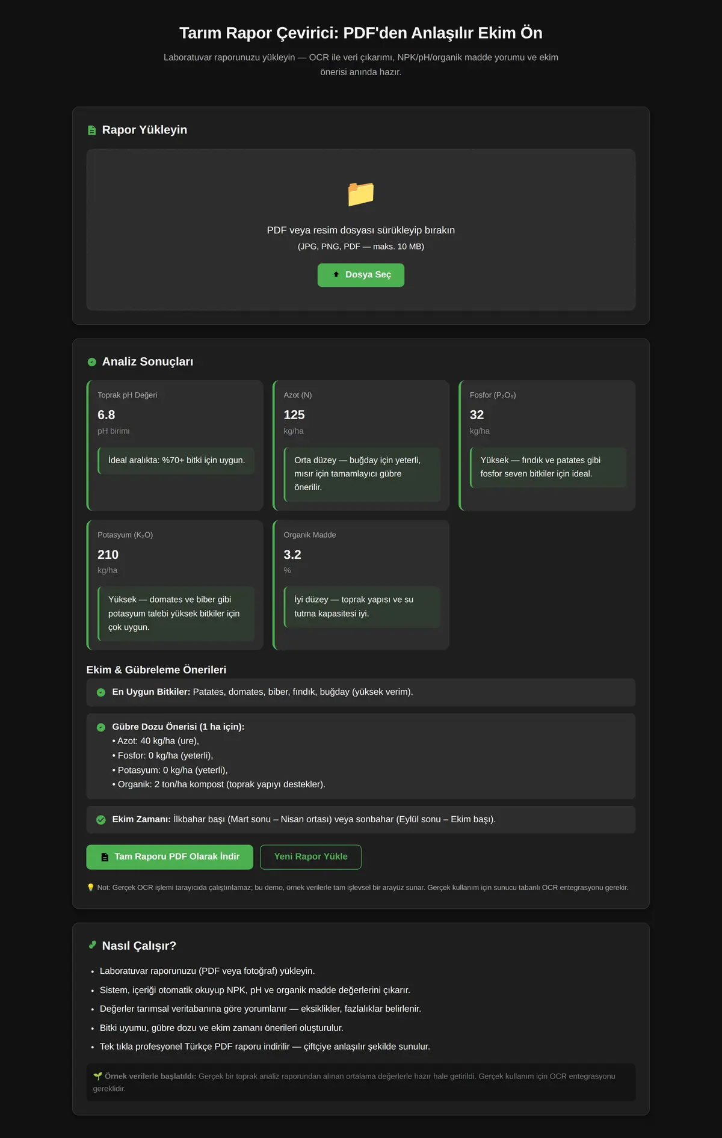The width and height of the screenshot is (722, 1138).
Task: Click the Dosya Seç upload button
Action: pyautogui.click(x=361, y=275)
